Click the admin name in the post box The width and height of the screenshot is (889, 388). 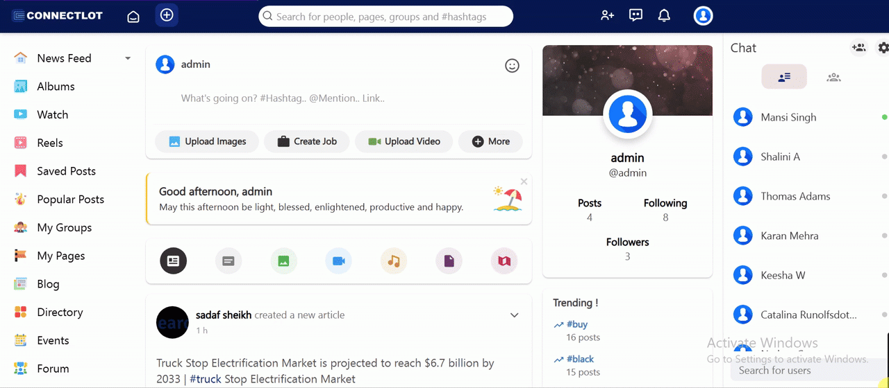pos(195,64)
